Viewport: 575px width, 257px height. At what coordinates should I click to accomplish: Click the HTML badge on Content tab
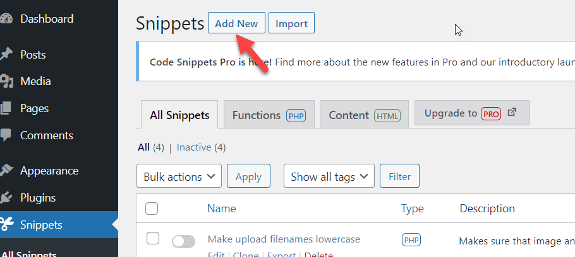coord(387,116)
